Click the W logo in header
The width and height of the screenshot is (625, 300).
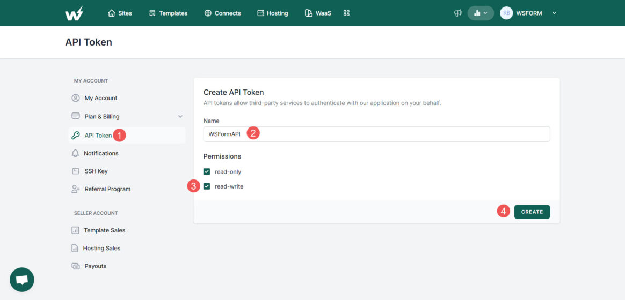pos(74,13)
